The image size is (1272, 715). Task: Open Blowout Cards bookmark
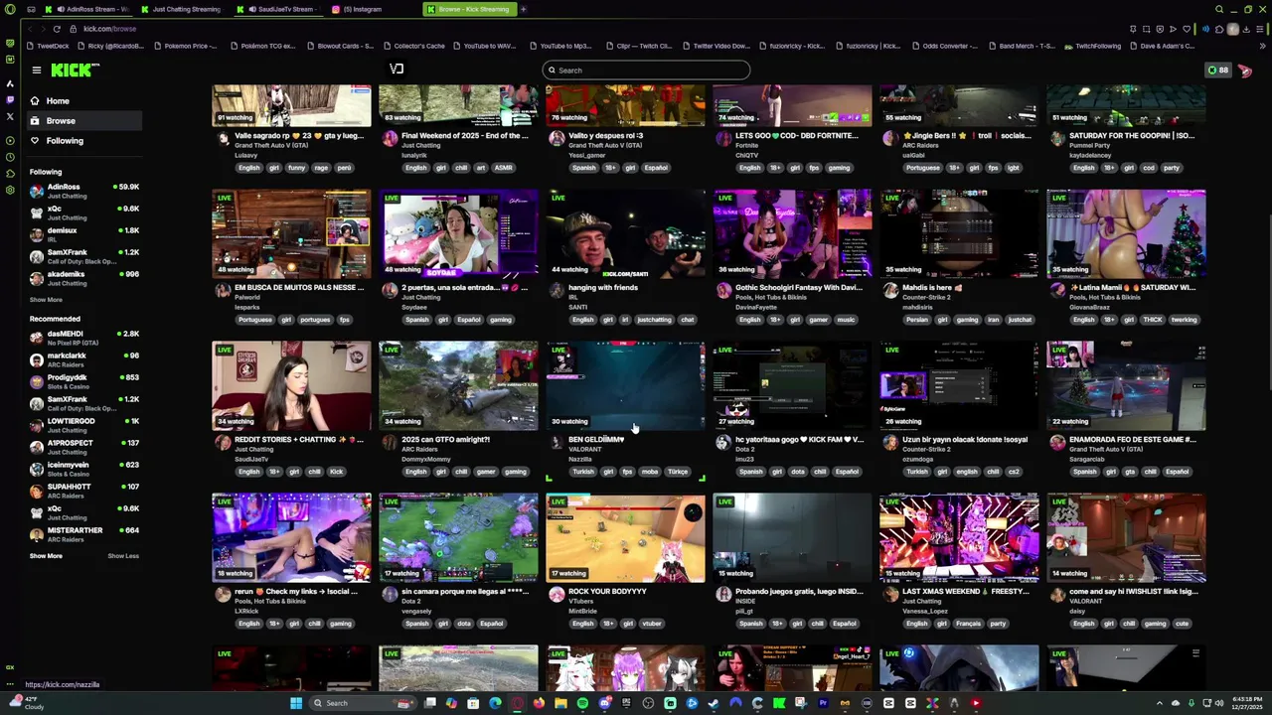coord(340,46)
